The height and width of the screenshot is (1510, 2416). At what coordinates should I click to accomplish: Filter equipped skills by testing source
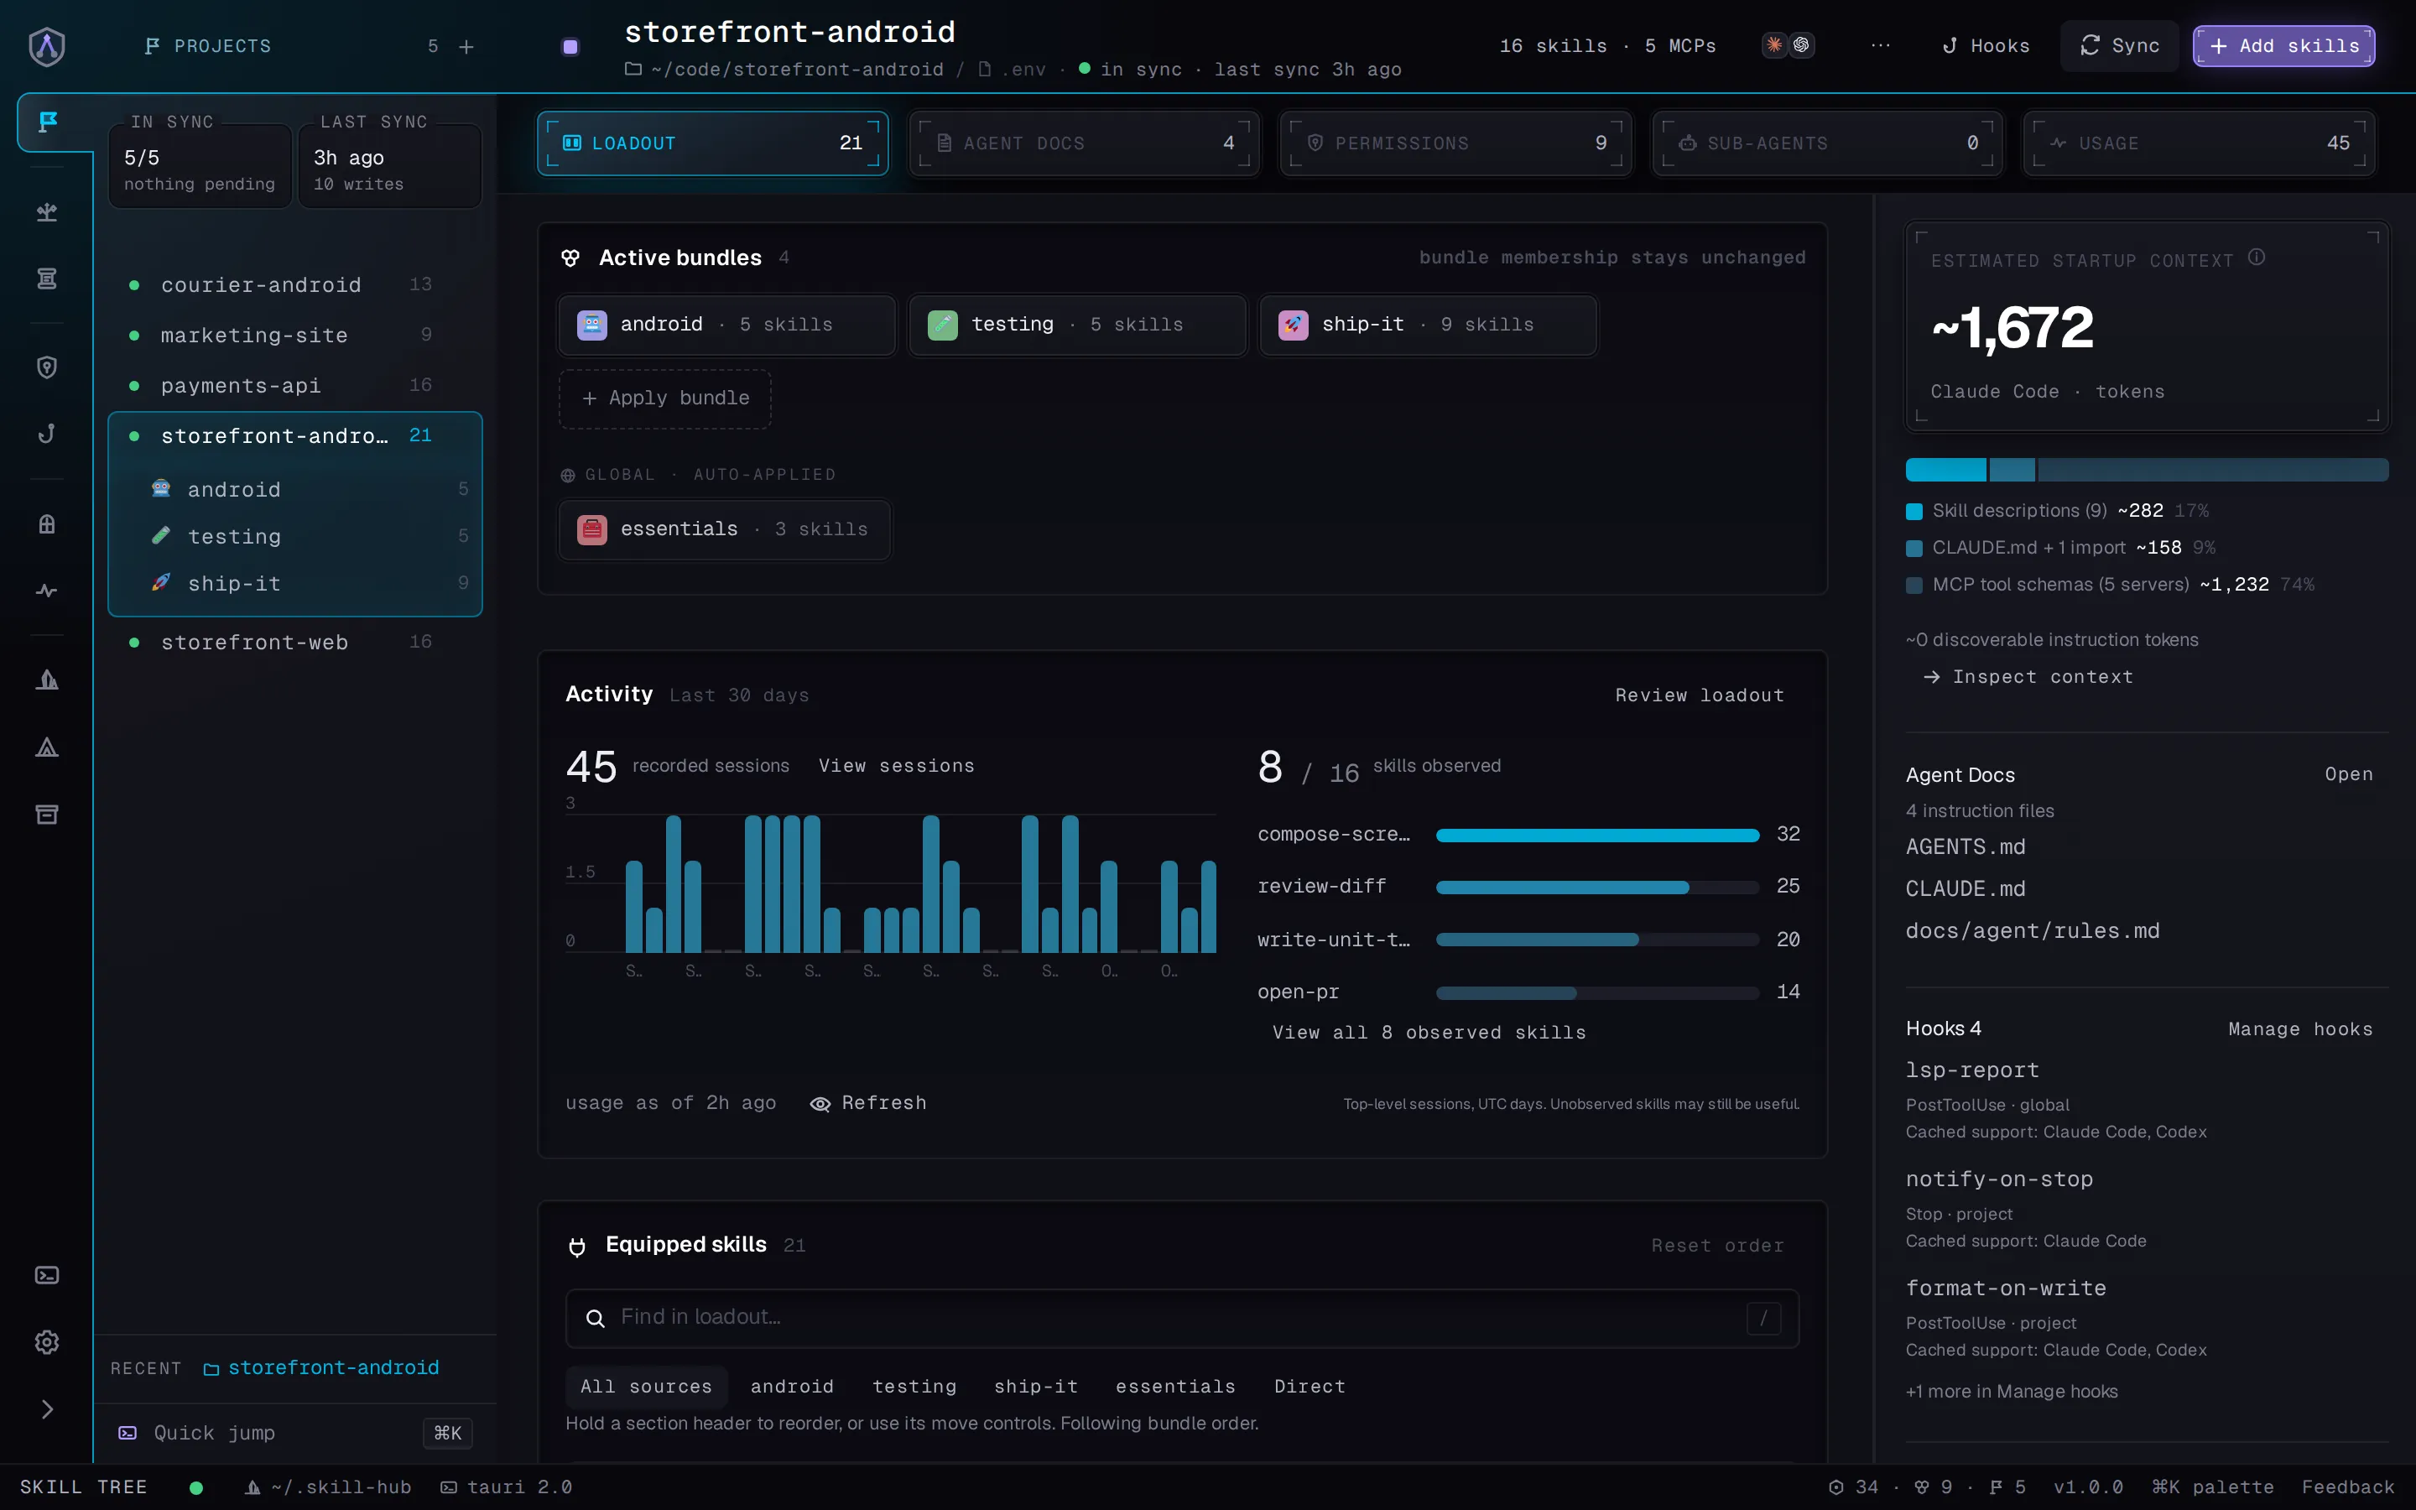tap(914, 1386)
